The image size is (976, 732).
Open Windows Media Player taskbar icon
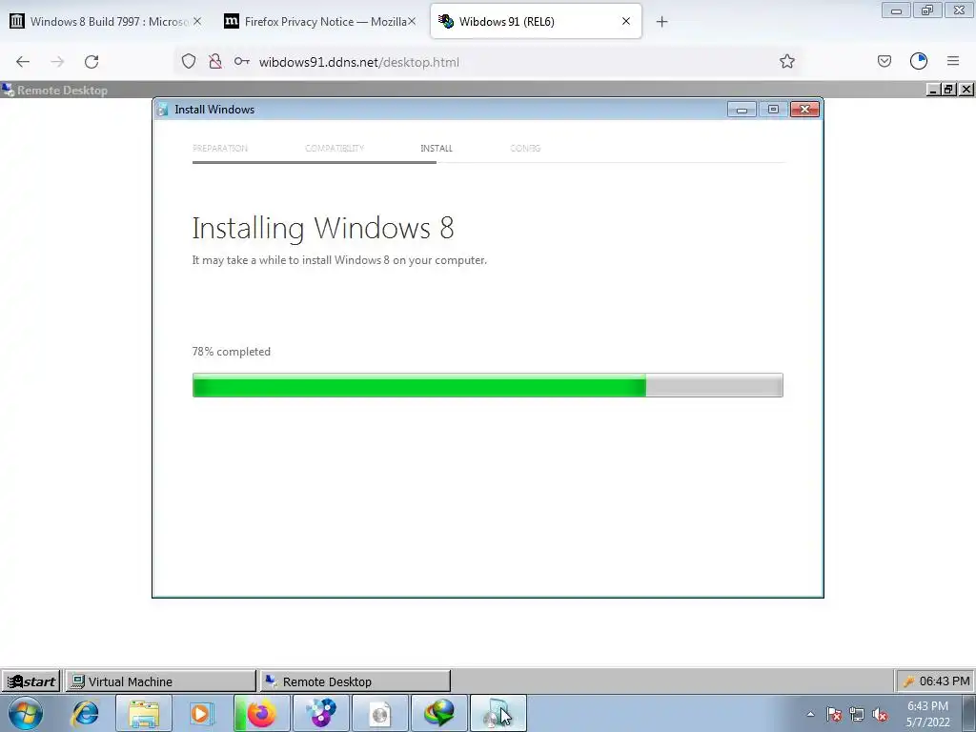[200, 713]
